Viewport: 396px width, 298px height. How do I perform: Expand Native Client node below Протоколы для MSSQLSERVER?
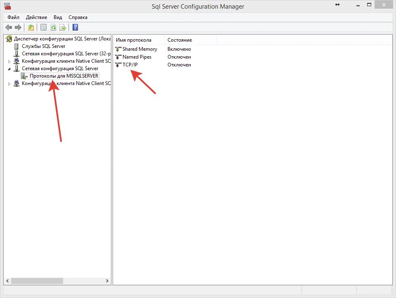(x=9, y=84)
